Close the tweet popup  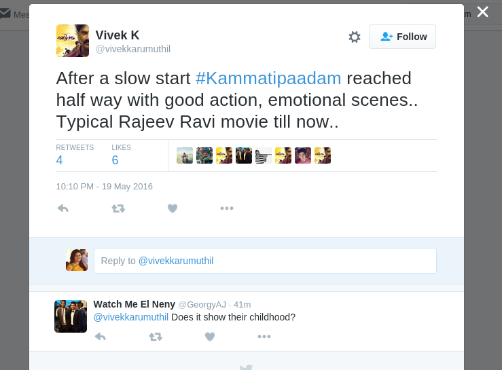pyautogui.click(x=482, y=12)
